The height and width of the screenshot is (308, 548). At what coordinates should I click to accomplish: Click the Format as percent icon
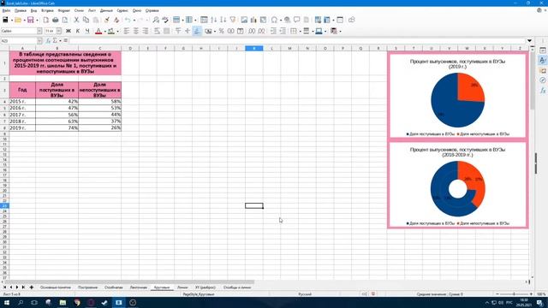(221, 31)
